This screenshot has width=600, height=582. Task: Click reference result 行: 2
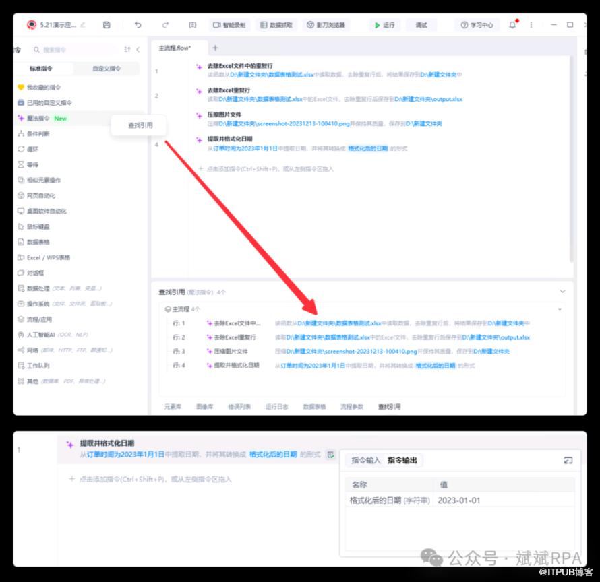[350, 337]
